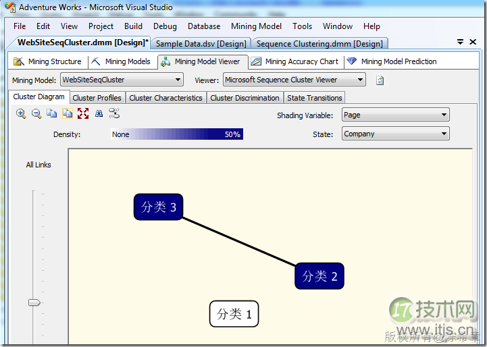Viewport: 487px width, 347px height.
Task: Select the 分类 1 cluster node
Action: [234, 314]
